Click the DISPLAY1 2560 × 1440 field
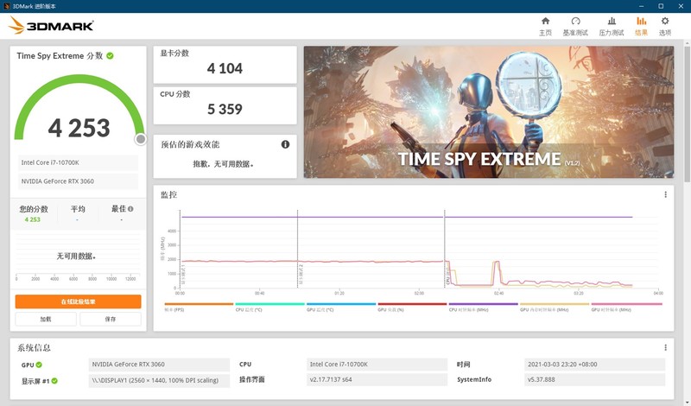 pos(159,380)
